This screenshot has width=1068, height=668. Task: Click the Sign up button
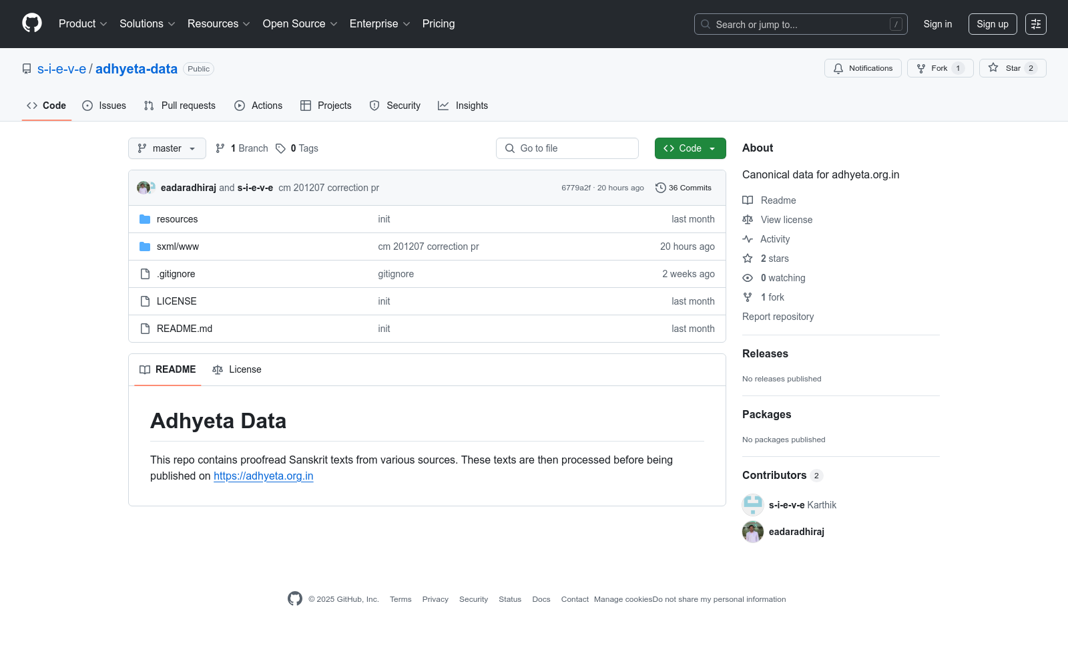[993, 24]
